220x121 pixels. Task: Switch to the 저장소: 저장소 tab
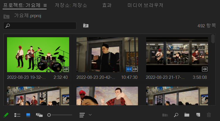pyautogui.click(x=71, y=5)
